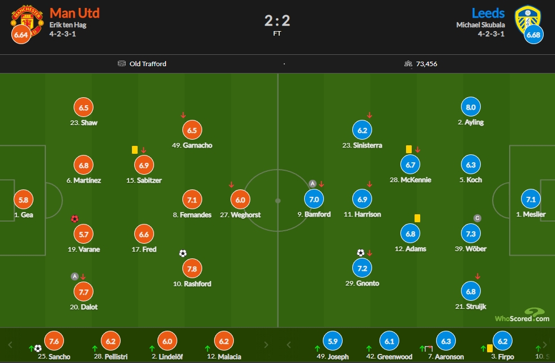Screen dimensions: 555x363
Task: Open the Leeds team name link
Action: tap(488, 13)
